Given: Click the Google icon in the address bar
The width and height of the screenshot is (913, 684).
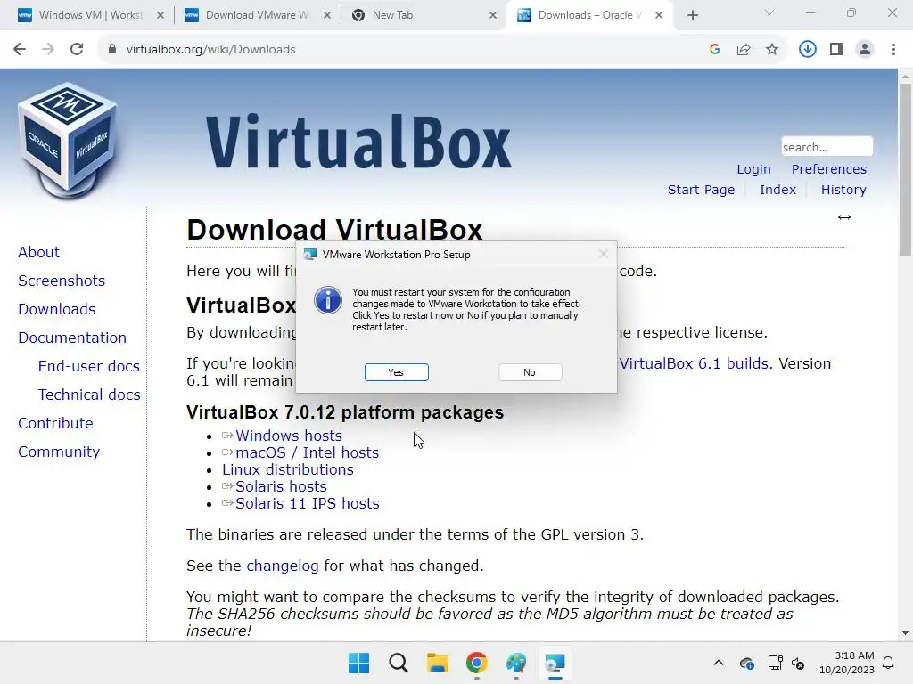Looking at the screenshot, I should coord(715,50).
